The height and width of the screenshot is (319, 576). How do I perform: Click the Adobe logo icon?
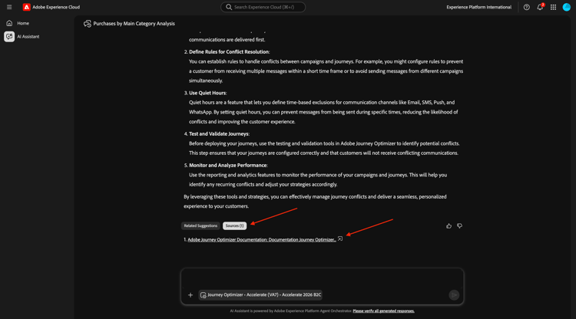[26, 7]
